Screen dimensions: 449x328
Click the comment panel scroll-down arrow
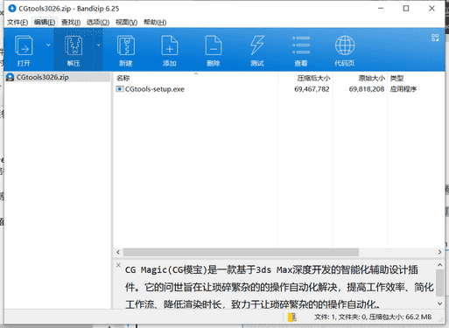click(439, 304)
